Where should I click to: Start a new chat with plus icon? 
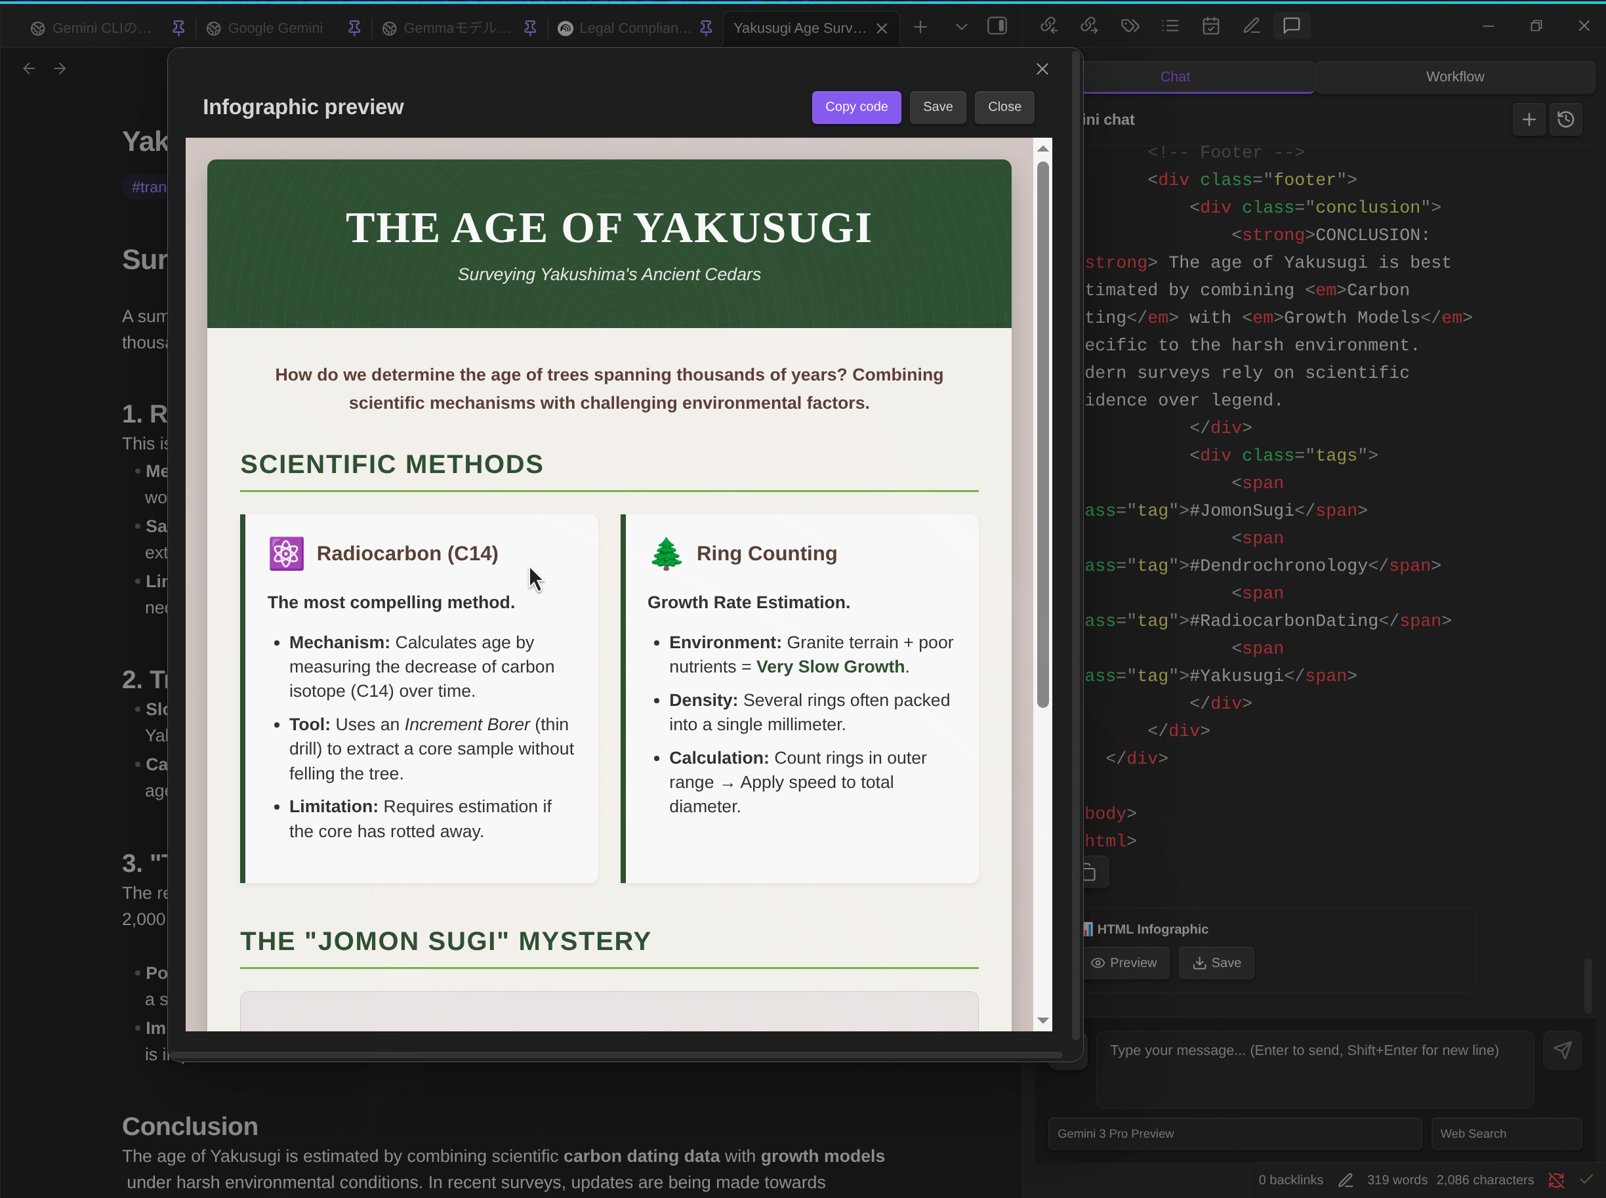[1529, 119]
